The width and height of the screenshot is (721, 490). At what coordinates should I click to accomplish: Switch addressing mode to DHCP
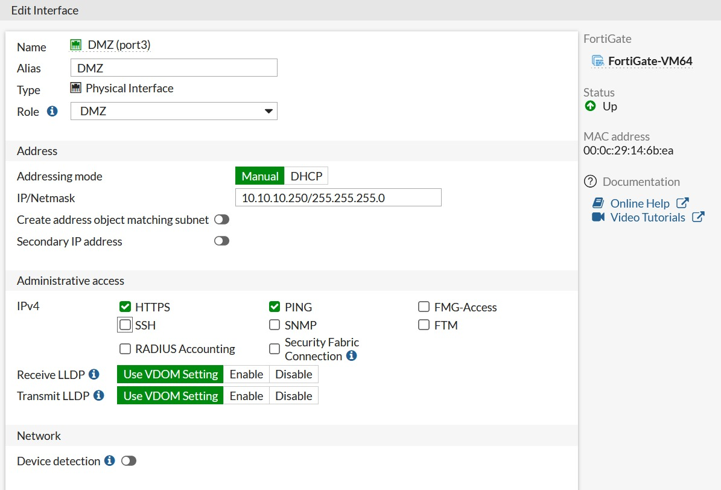point(307,176)
